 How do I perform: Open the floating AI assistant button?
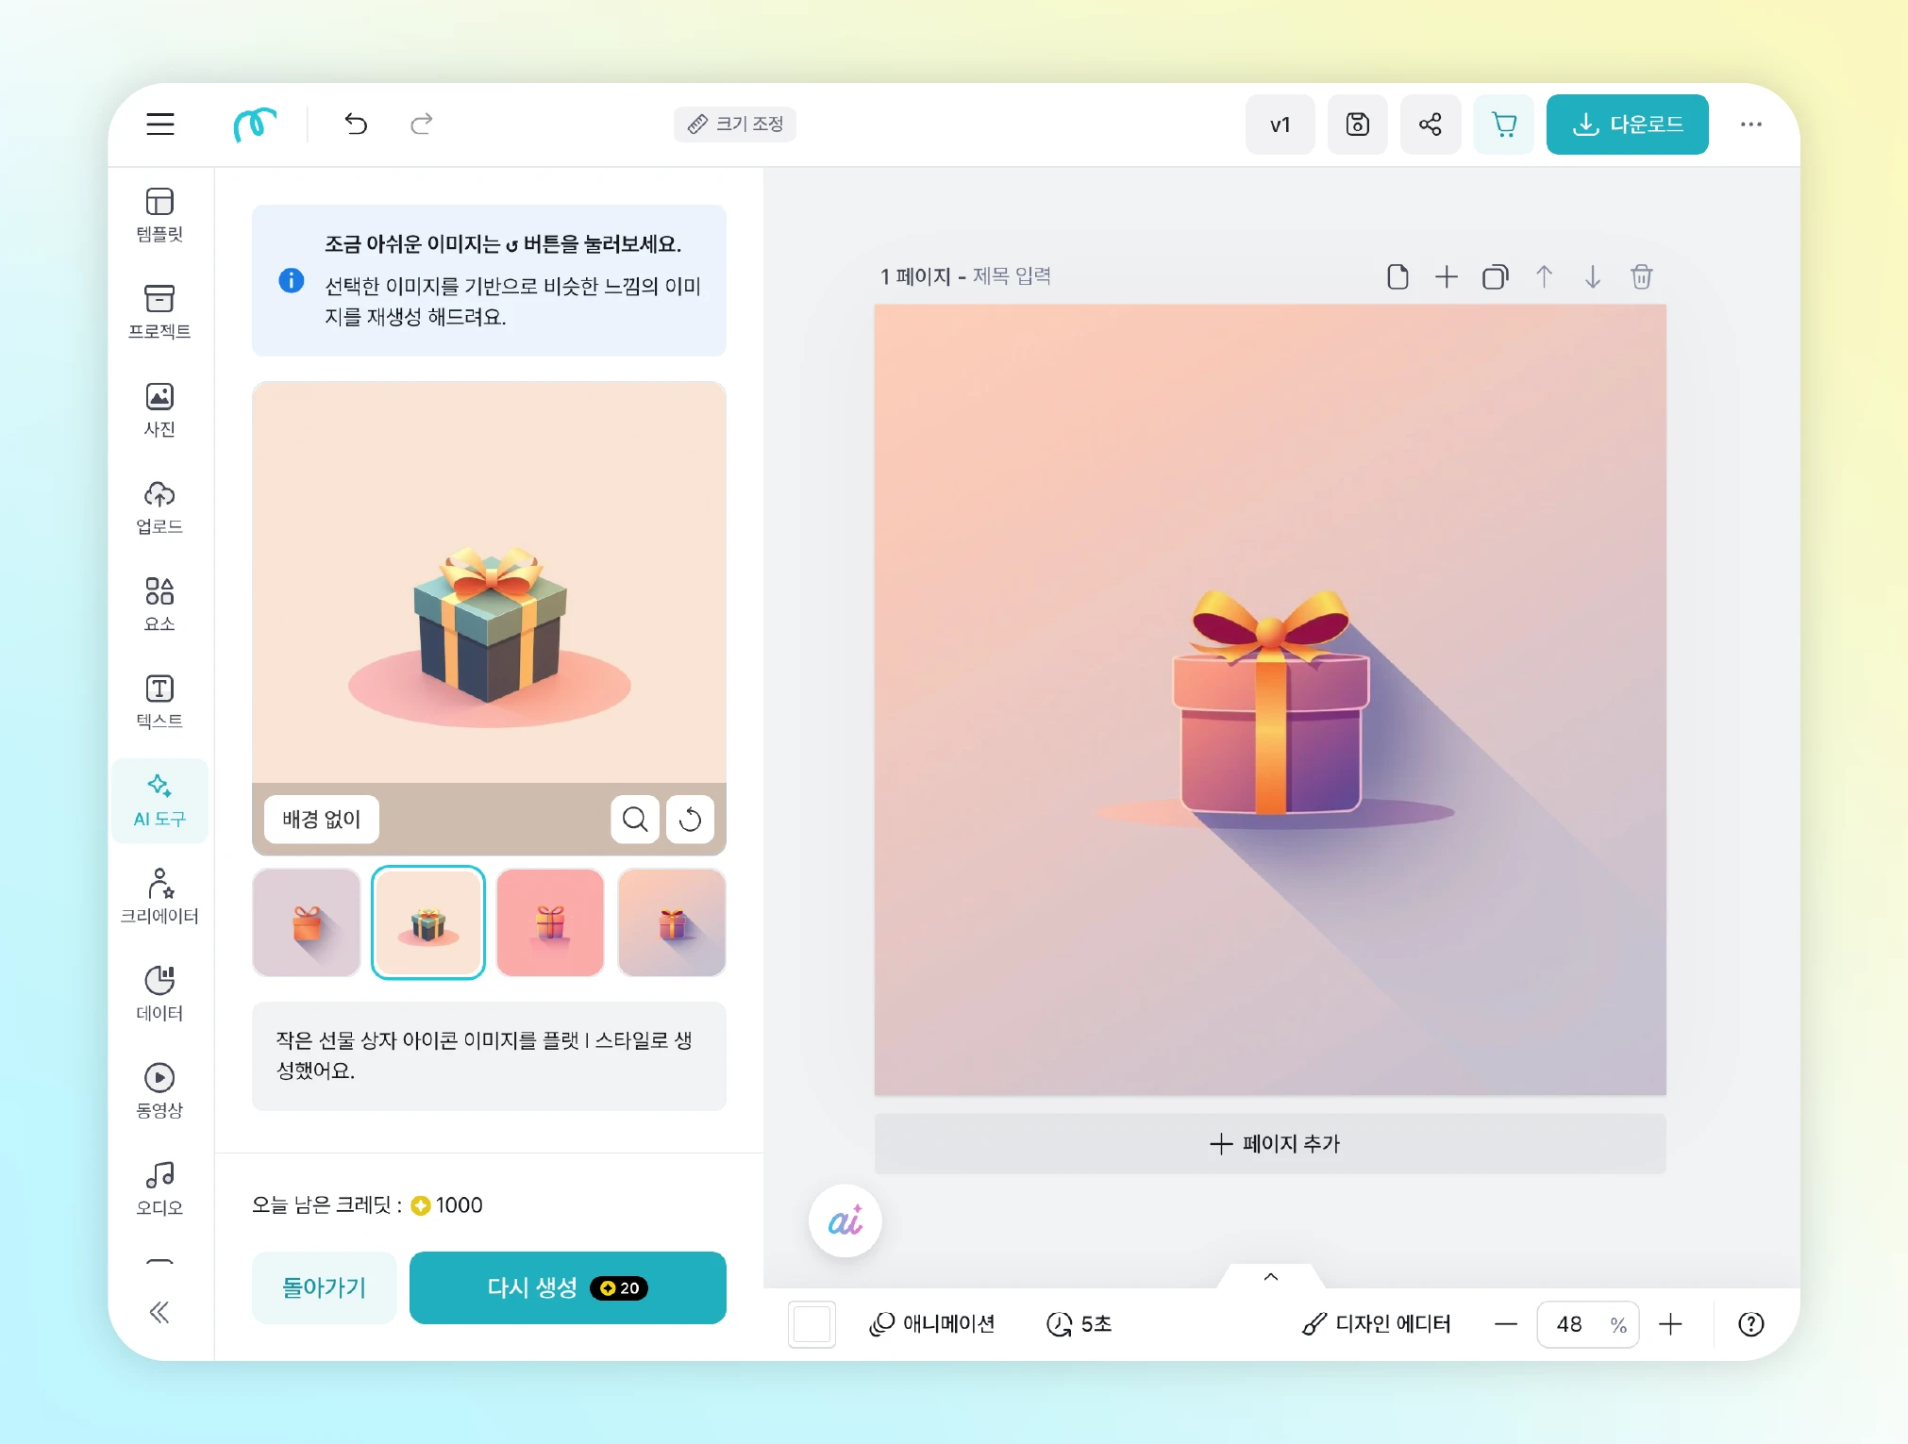[845, 1220]
